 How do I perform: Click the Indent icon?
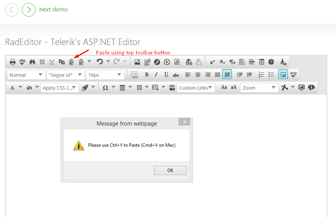pos(240,75)
